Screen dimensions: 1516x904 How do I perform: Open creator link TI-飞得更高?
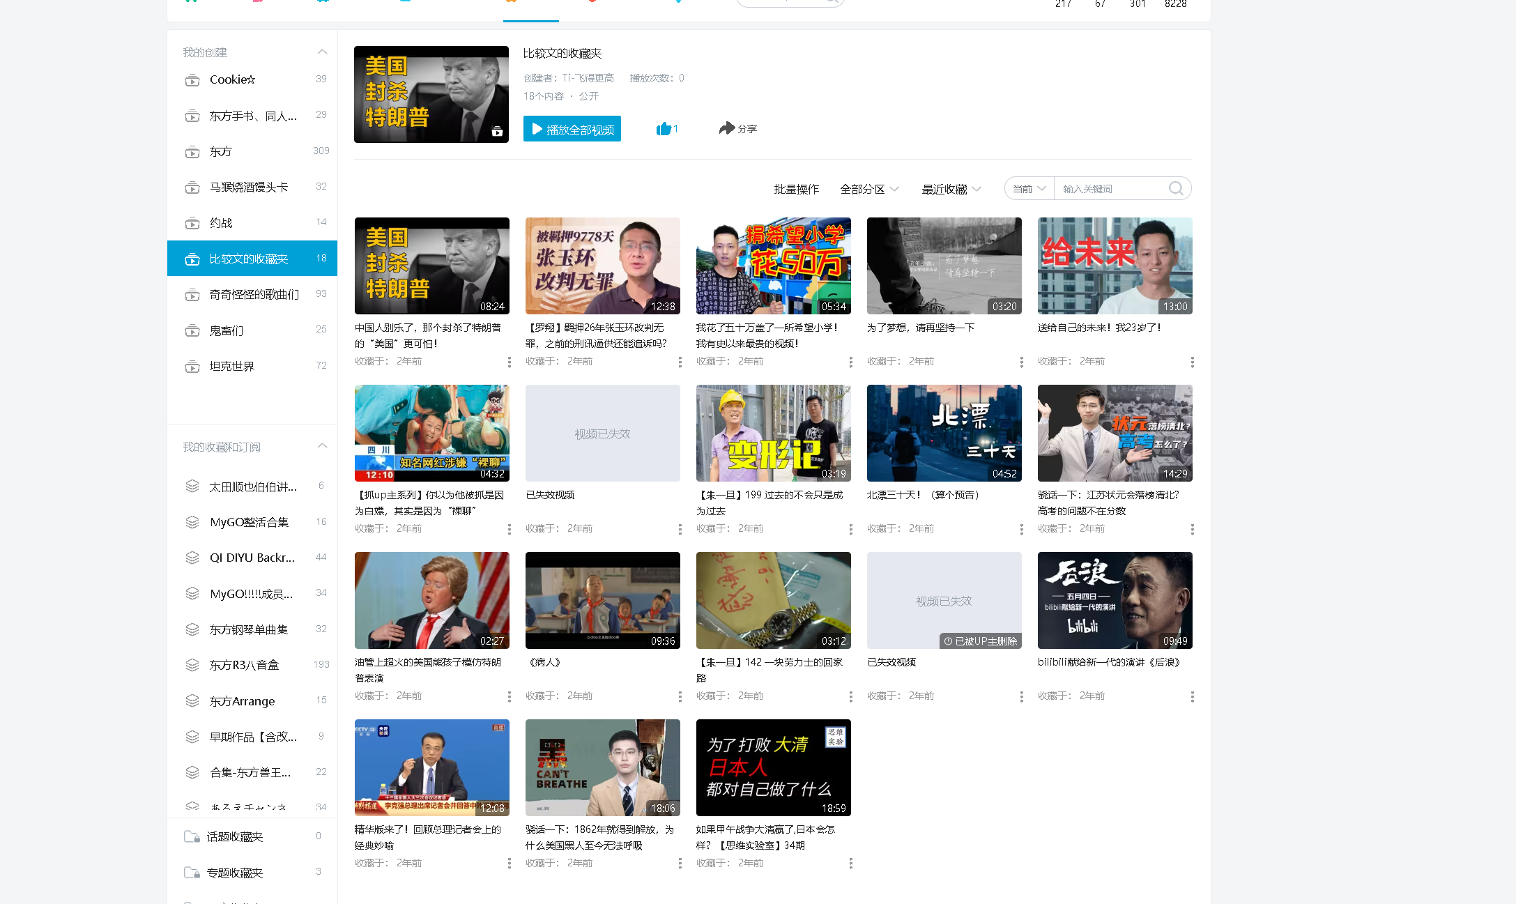588,77
